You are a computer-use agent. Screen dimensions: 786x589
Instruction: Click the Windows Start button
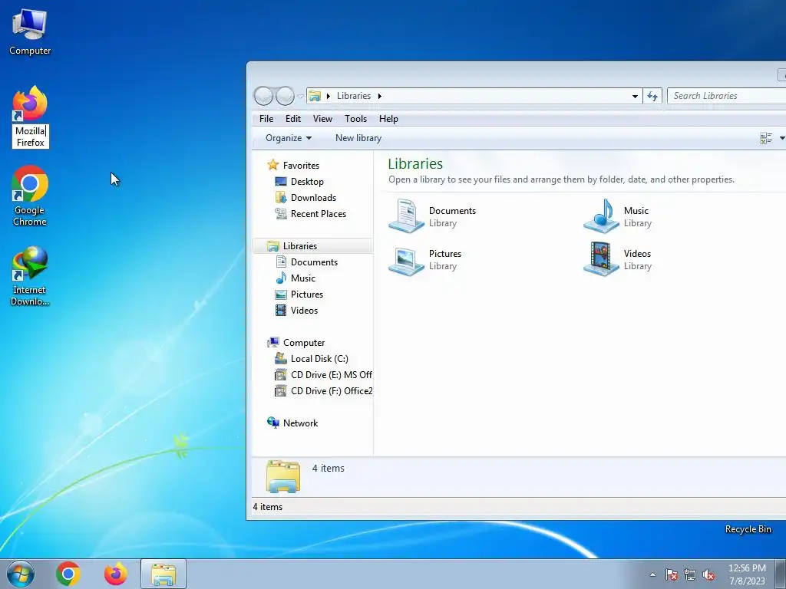(21, 574)
